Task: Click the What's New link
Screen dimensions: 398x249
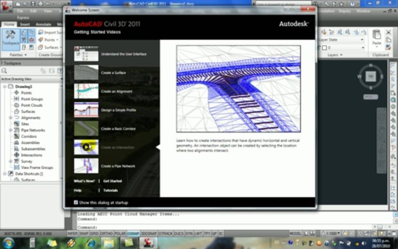Action: point(84,181)
